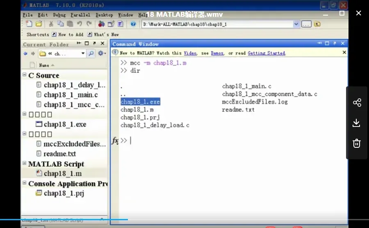Go back in Current Folder navigation
369x228 pixels.
click(x=25, y=54)
